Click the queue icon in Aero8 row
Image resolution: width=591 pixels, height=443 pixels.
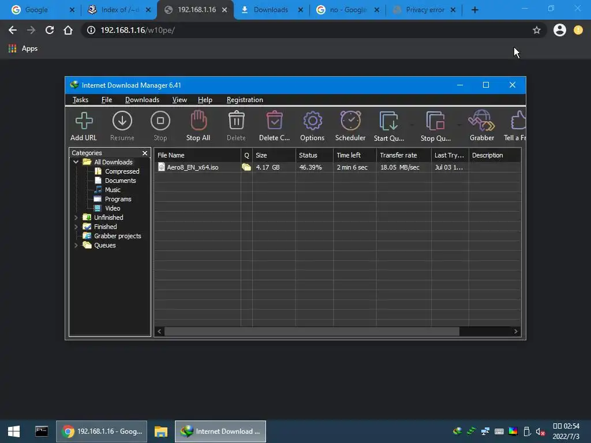[246, 167]
